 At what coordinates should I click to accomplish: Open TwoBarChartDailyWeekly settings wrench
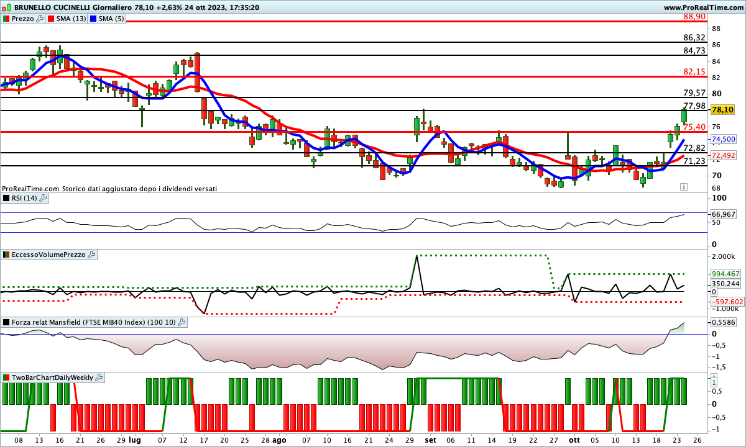pos(99,377)
